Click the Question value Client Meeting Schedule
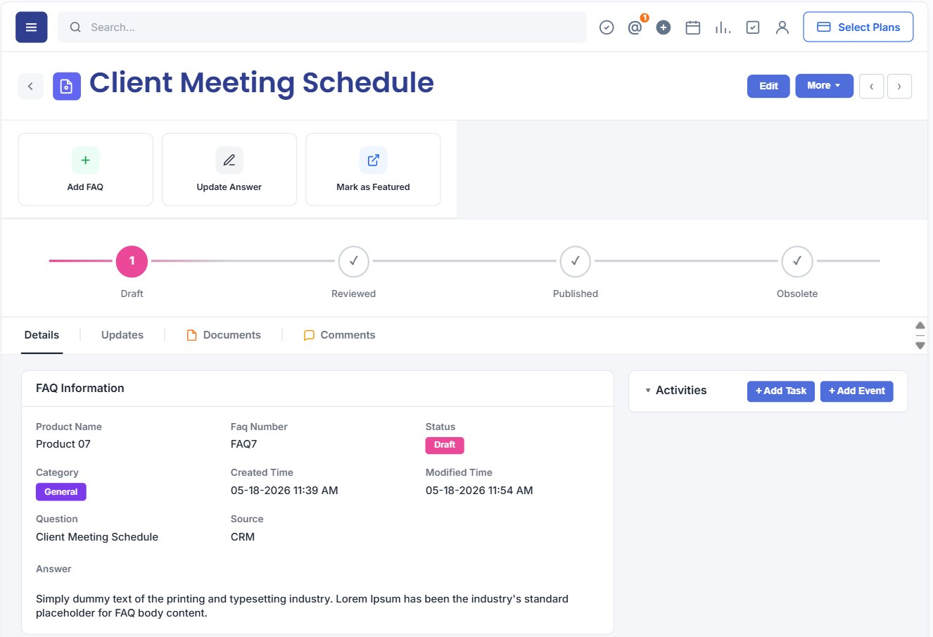933x637 pixels. pos(97,537)
